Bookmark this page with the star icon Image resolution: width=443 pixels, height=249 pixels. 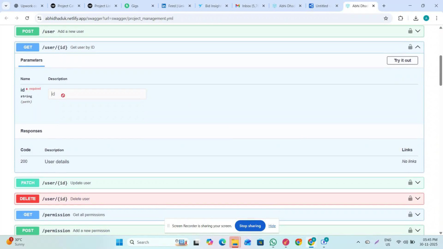click(386, 18)
